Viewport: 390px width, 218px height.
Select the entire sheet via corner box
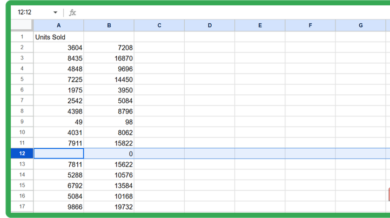[x=22, y=25]
